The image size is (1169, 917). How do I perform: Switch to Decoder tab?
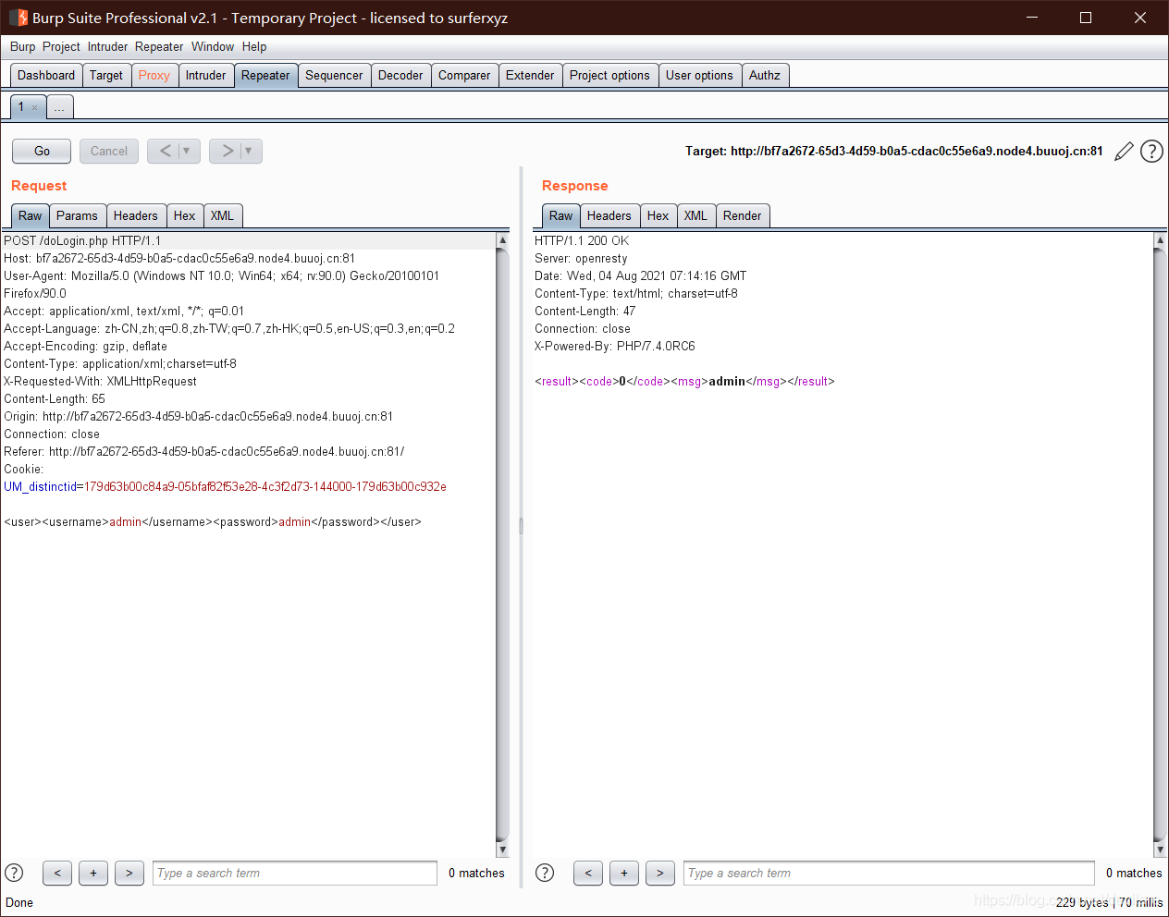coord(400,76)
